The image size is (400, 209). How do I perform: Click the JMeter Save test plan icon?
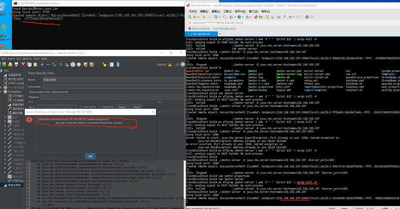[x=16, y=64]
